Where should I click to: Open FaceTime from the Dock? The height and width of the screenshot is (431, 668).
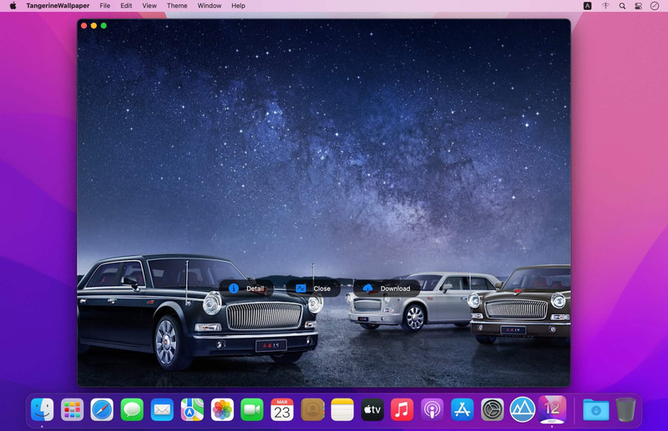coord(252,409)
